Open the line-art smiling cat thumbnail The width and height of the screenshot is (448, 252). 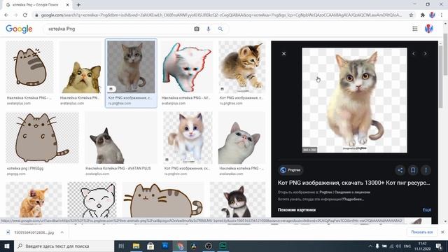[x=92, y=199]
